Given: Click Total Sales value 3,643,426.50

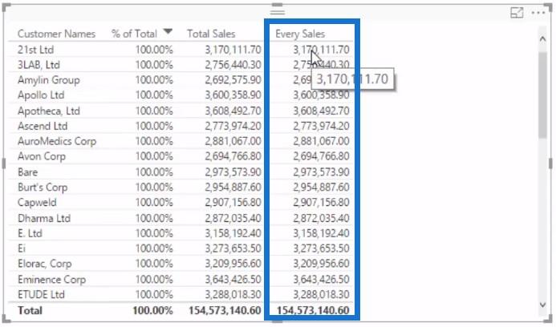Looking at the screenshot, I should click(233, 280).
